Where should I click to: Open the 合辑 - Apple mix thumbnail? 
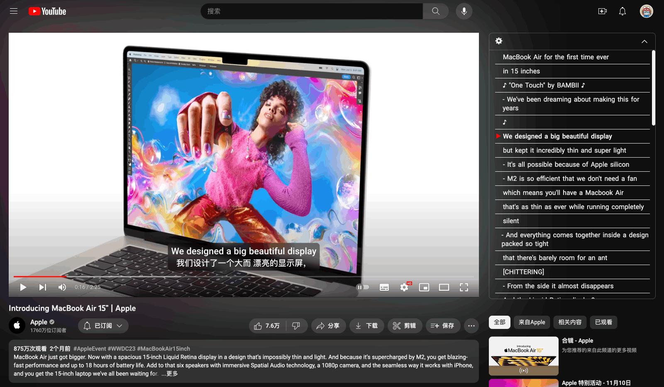pyautogui.click(x=524, y=356)
